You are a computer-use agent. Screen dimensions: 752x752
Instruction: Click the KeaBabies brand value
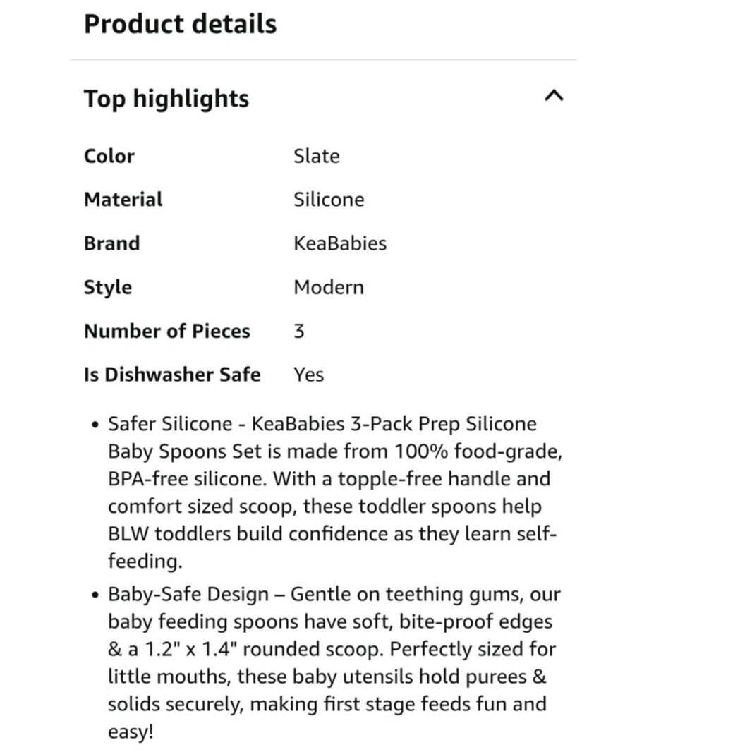(340, 243)
